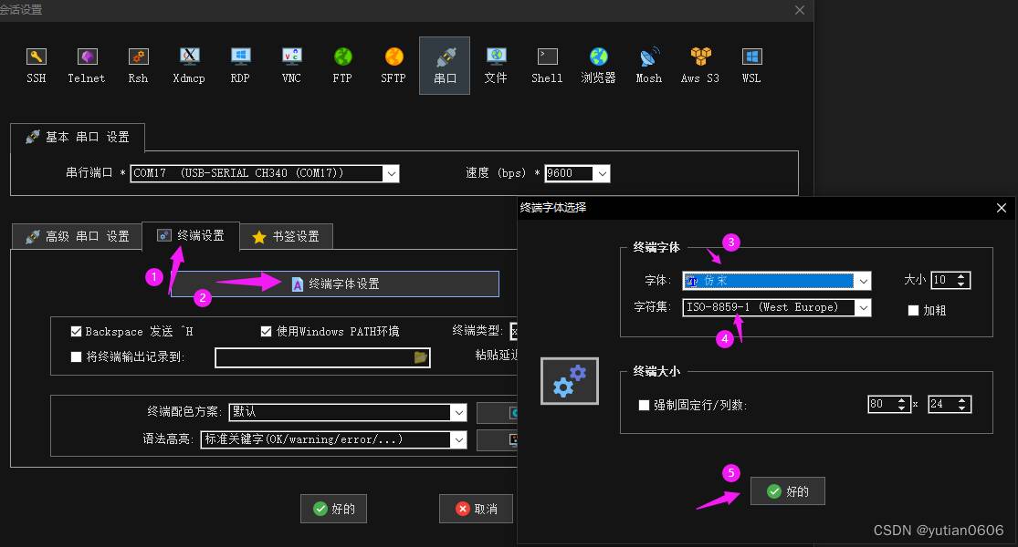Click the 终端字体设置 button
The image size is (1018, 547).
click(335, 284)
